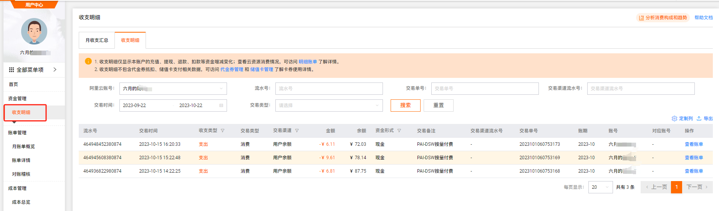
Task: Open the 代金券管理 link
Action: pos(232,69)
